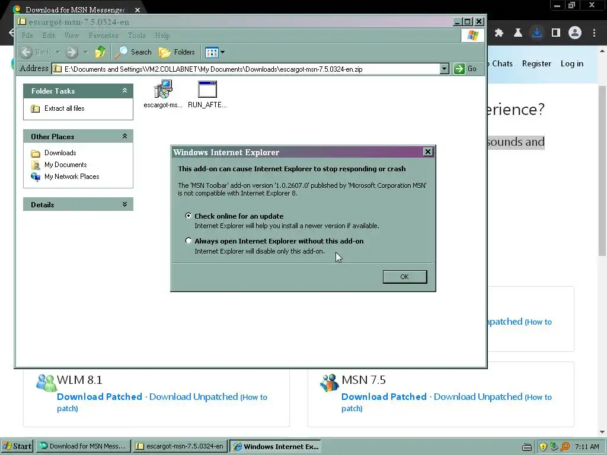Open My Network Places link

72,177
